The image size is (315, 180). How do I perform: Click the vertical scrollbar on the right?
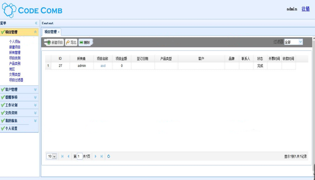coord(314,107)
